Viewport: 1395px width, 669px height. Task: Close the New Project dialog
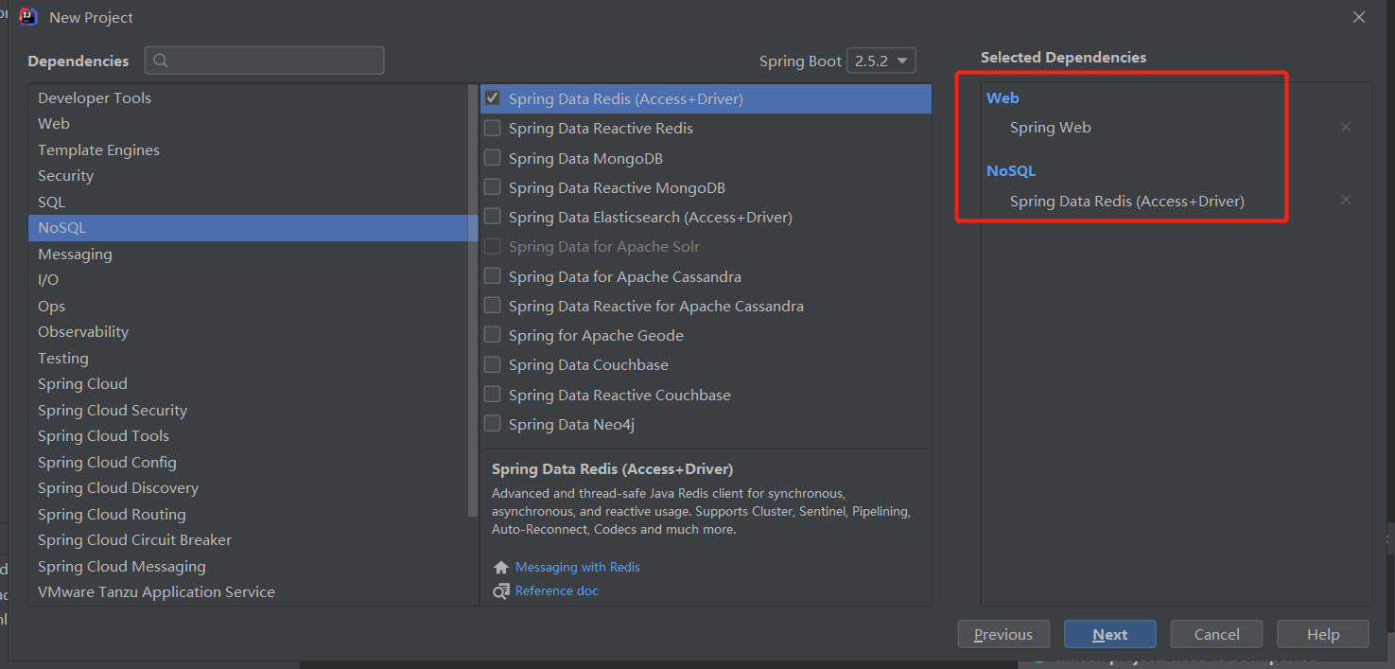pyautogui.click(x=1359, y=17)
